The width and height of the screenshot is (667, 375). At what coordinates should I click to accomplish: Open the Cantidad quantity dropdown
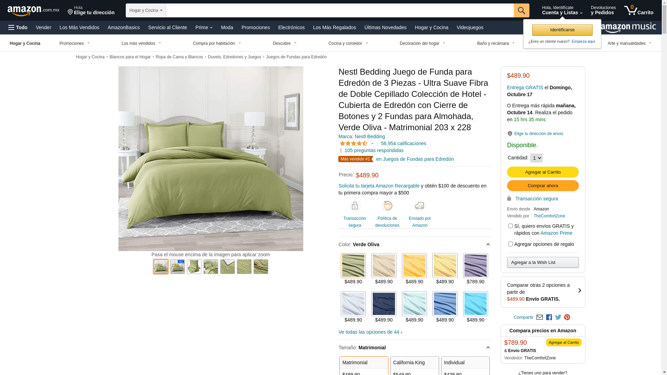536,158
